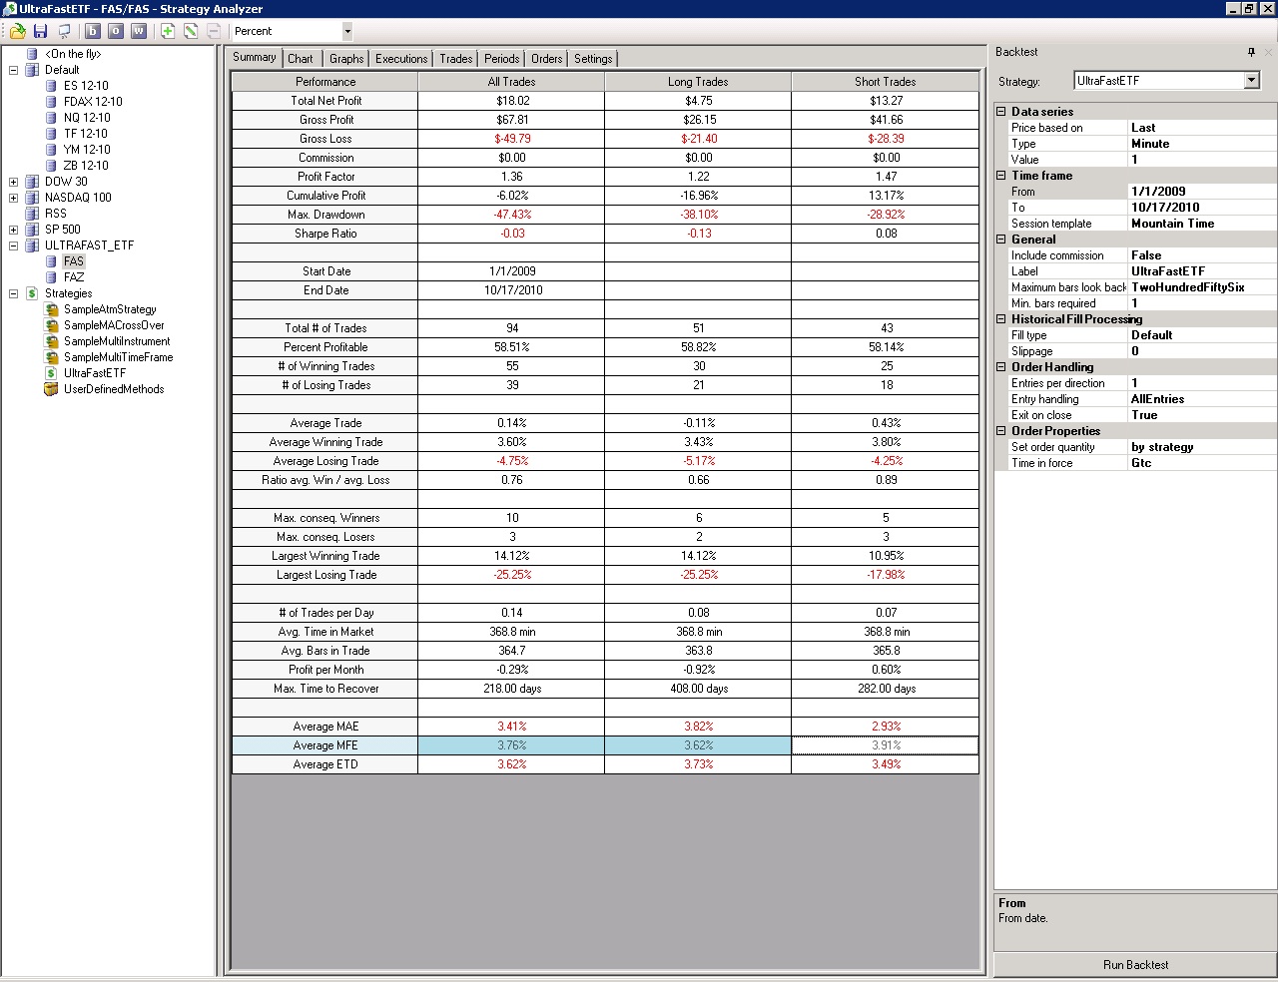This screenshot has height=982, width=1278.
Task: Click the UserDefinedMethods box icon
Action: (x=52, y=389)
